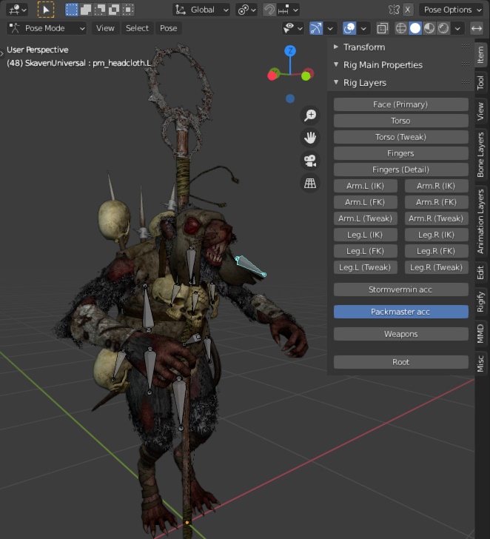Switch to Bone Layers sidebar tab
The image size is (490, 539).
[x=480, y=155]
